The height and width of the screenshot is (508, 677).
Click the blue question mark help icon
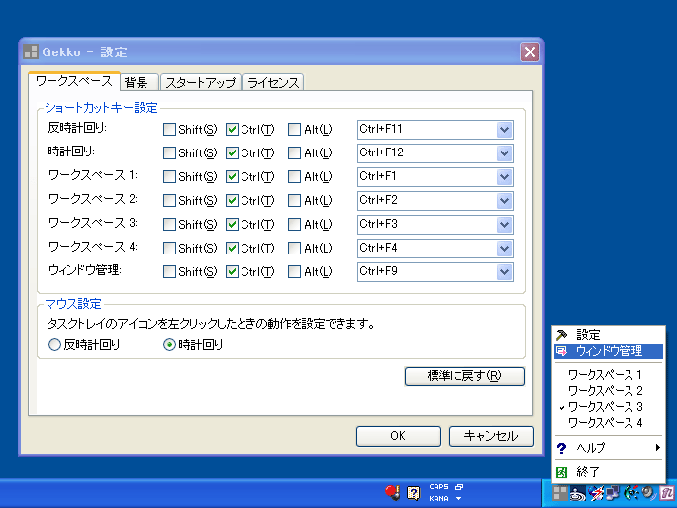pyautogui.click(x=562, y=448)
